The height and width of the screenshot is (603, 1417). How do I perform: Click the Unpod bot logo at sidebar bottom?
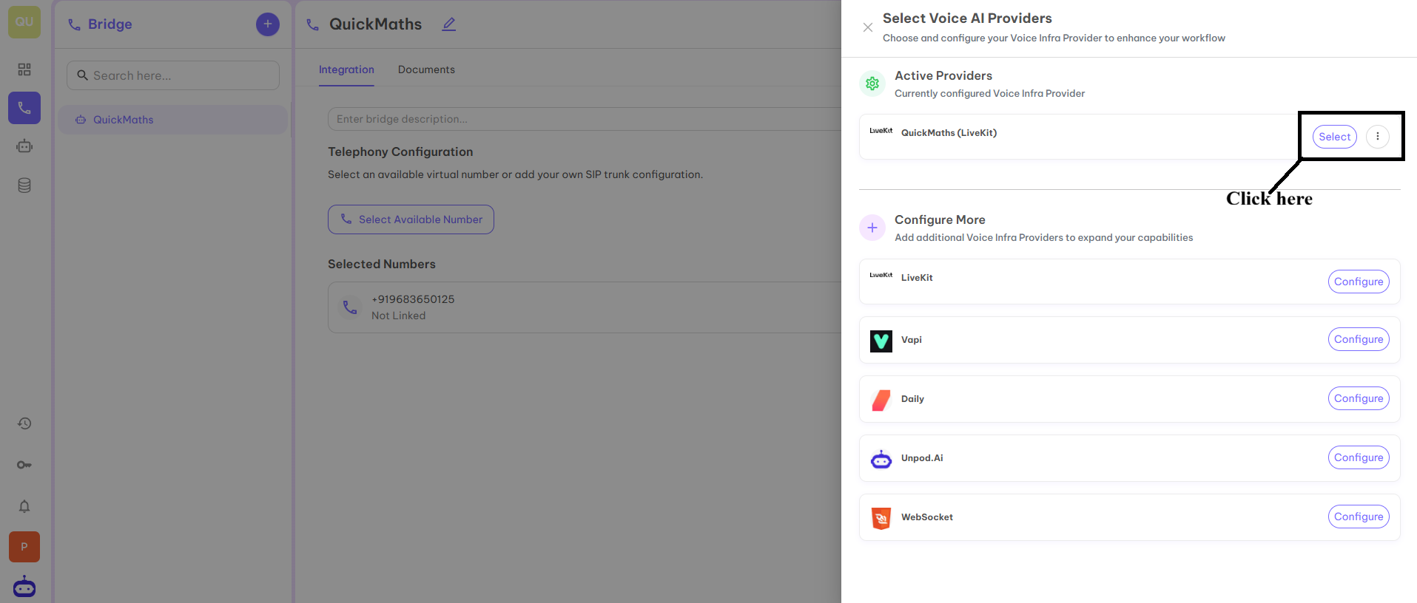pyautogui.click(x=24, y=587)
